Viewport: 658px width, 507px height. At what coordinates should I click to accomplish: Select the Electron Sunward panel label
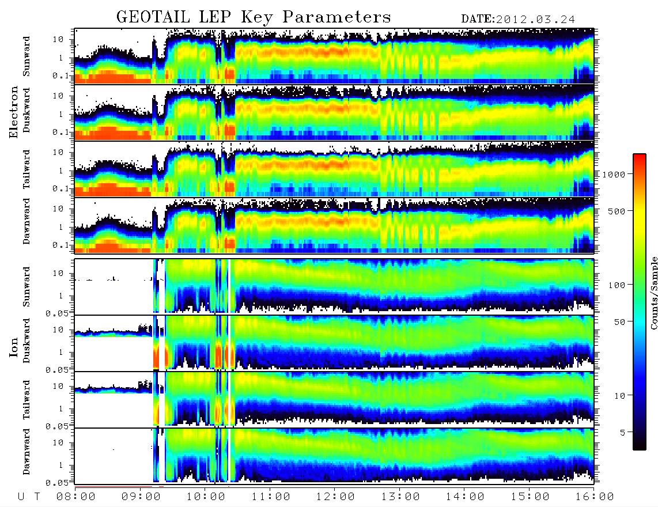coord(27,56)
